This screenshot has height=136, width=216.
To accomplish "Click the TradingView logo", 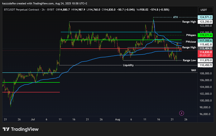I will click(21, 129).
